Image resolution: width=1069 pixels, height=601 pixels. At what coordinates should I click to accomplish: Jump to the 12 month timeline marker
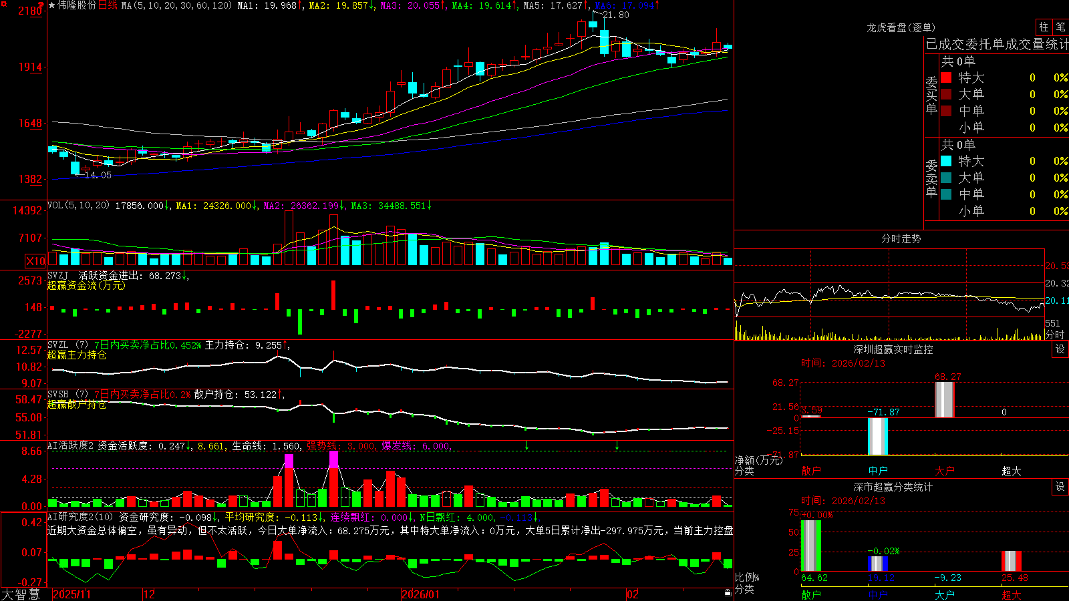(150, 594)
